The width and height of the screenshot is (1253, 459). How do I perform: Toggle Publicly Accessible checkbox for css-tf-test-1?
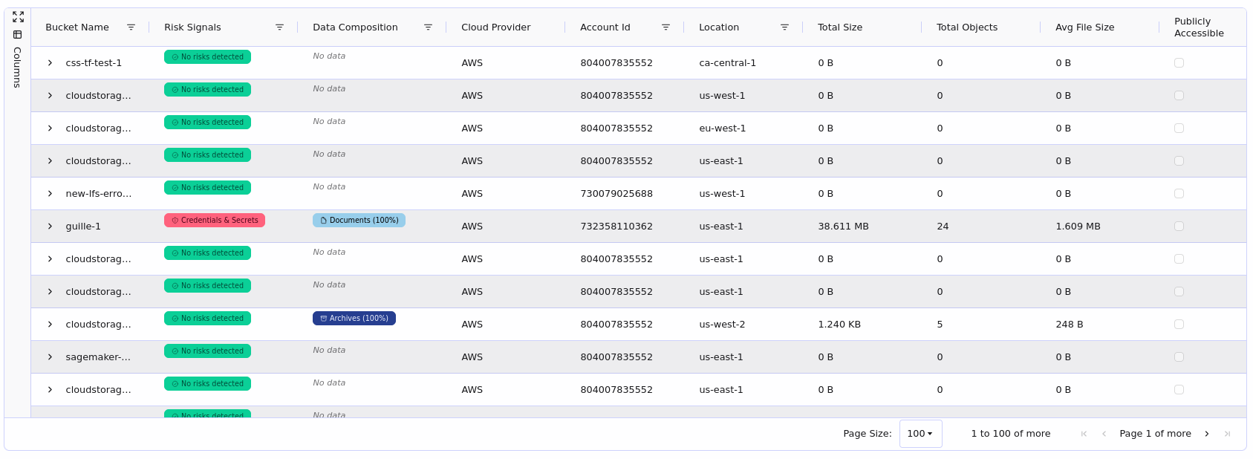point(1179,63)
